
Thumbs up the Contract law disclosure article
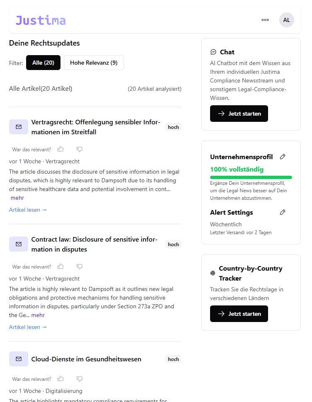61,266
